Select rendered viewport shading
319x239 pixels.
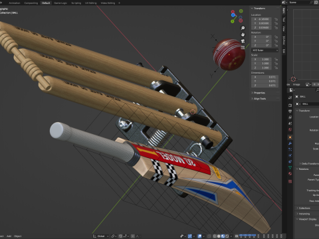(x=227, y=236)
